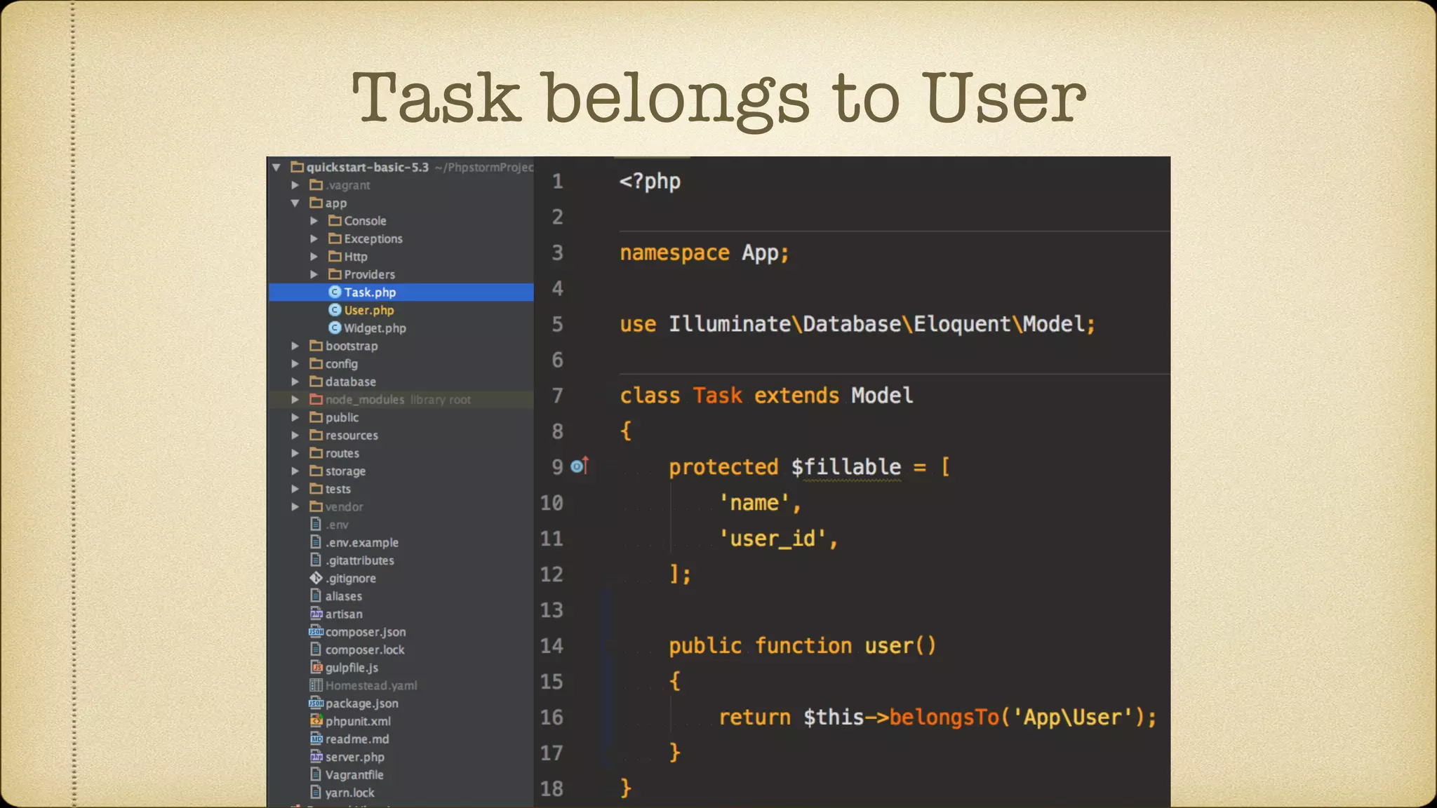Image resolution: width=1437 pixels, height=808 pixels.
Task: Click the readme.md markdown icon
Action: (x=316, y=739)
